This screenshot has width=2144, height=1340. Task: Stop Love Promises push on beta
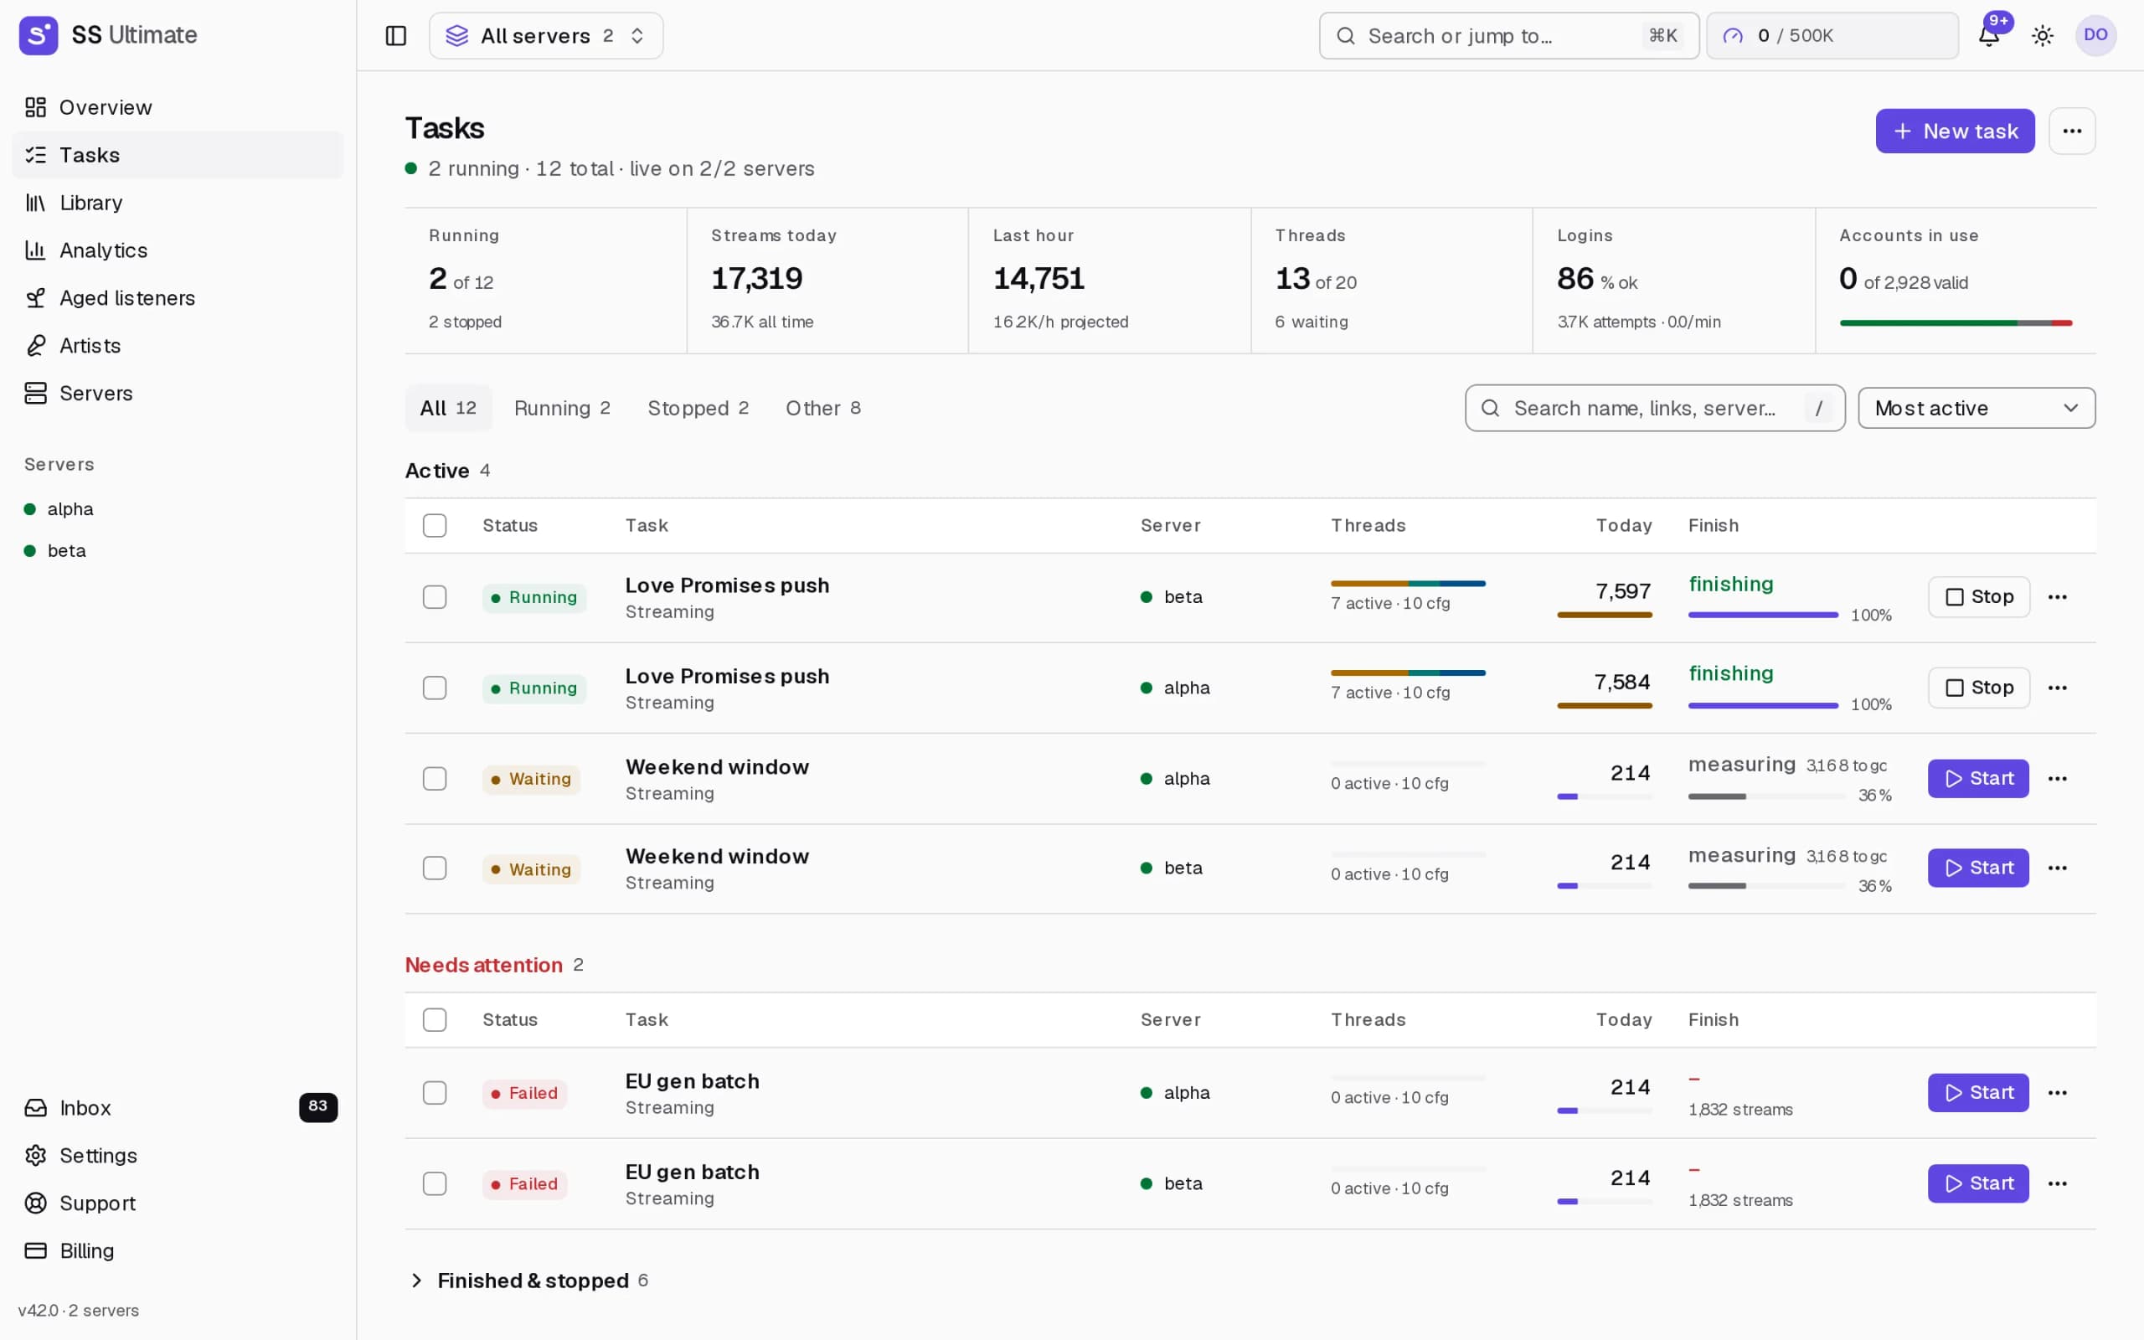(x=1978, y=597)
